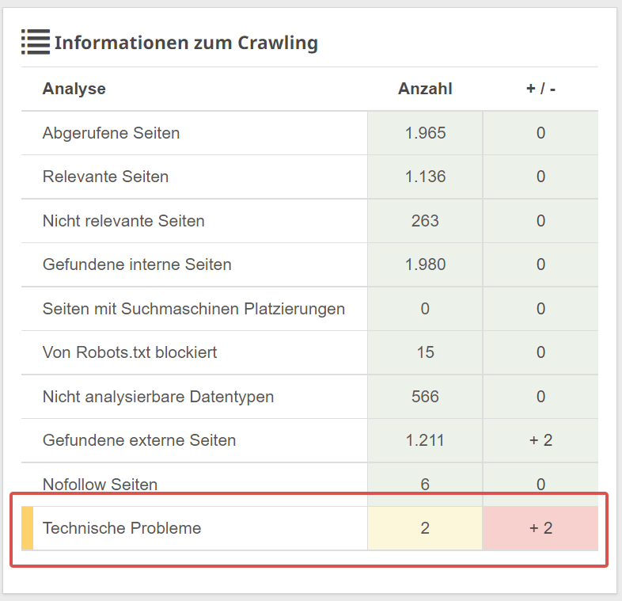Select the 'Nofollow Seiten' row label

100,485
